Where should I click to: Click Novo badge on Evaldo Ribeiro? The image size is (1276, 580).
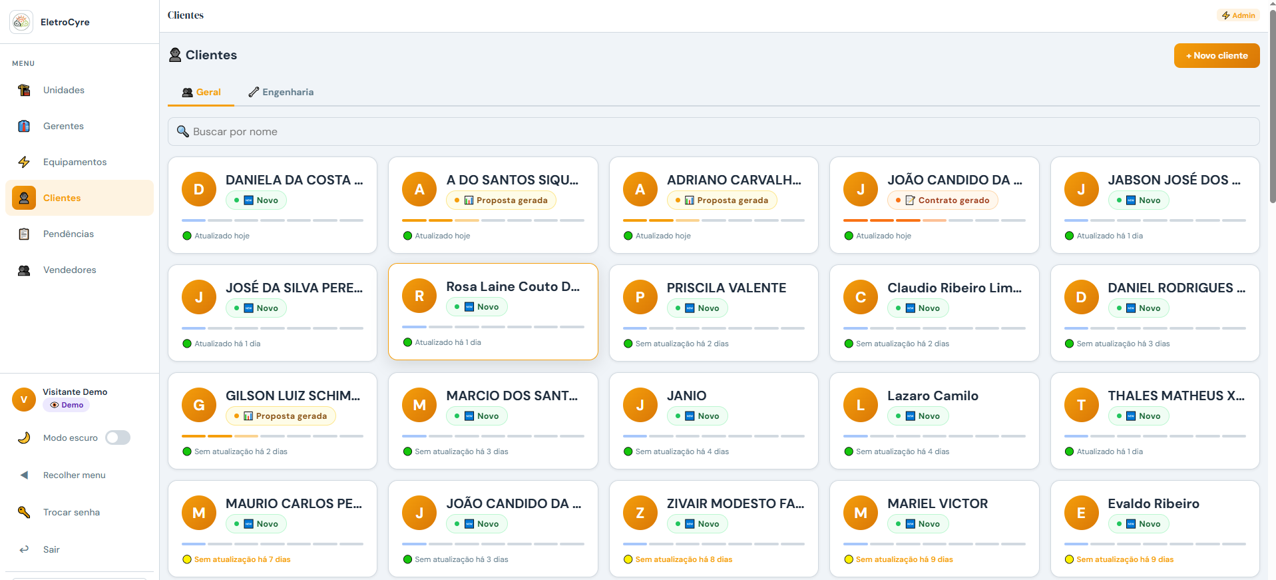click(1138, 523)
